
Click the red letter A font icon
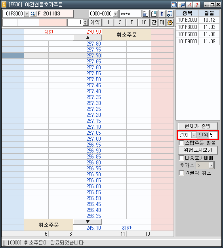point(189,5)
